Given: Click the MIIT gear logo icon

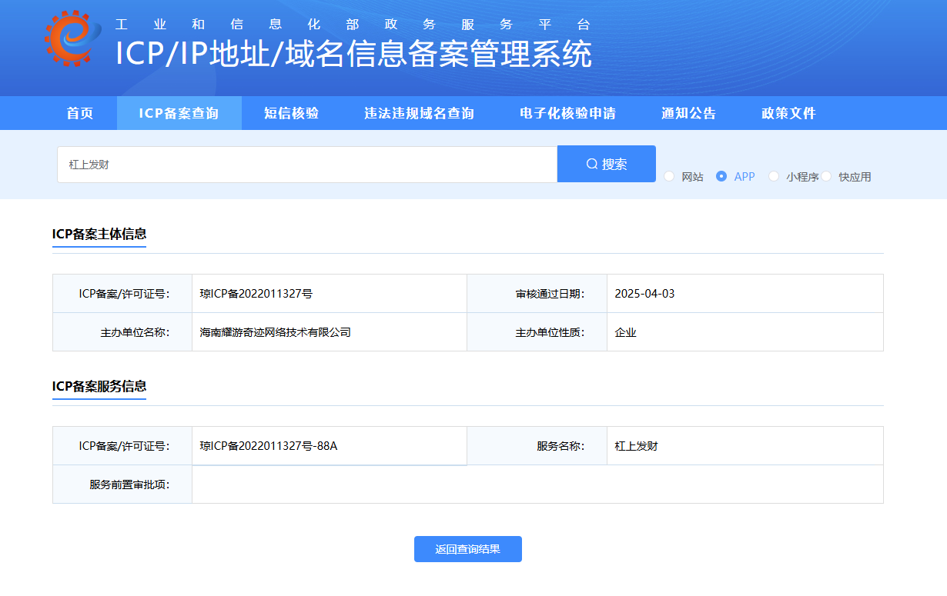Looking at the screenshot, I should [x=72, y=38].
